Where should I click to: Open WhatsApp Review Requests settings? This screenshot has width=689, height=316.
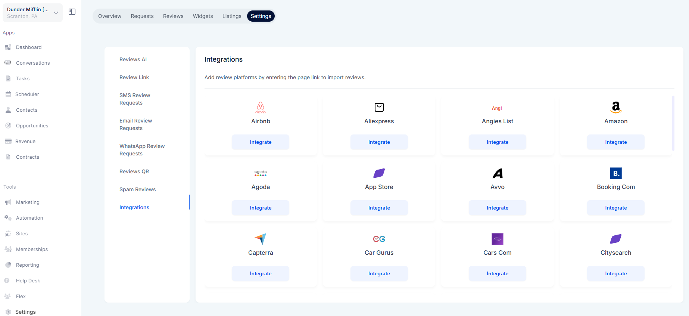[142, 150]
